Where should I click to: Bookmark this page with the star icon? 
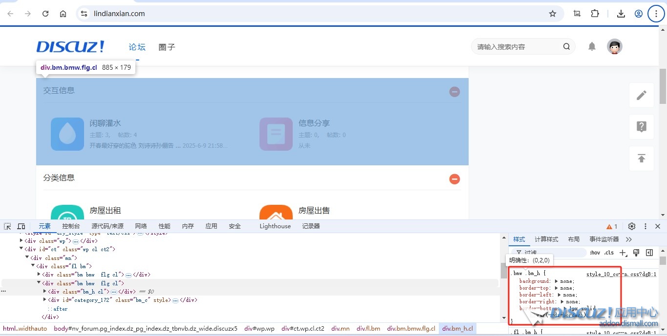point(553,14)
